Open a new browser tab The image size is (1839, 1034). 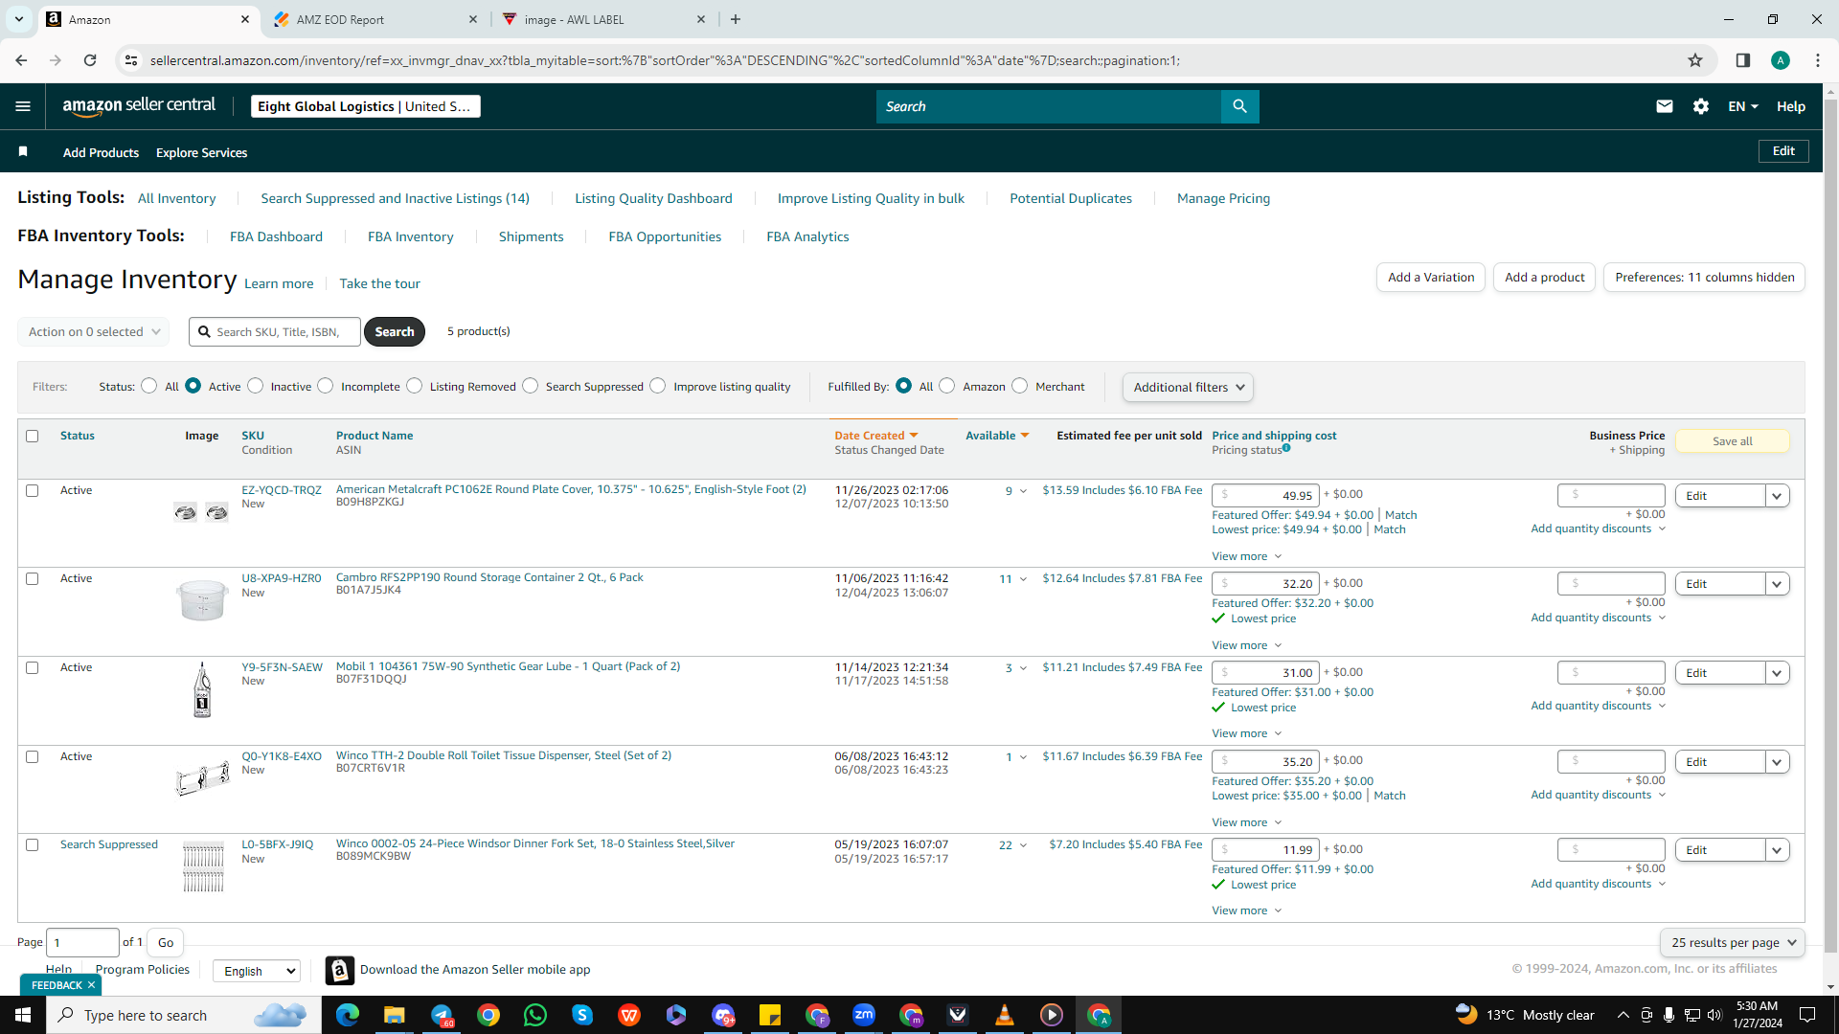[736, 19]
